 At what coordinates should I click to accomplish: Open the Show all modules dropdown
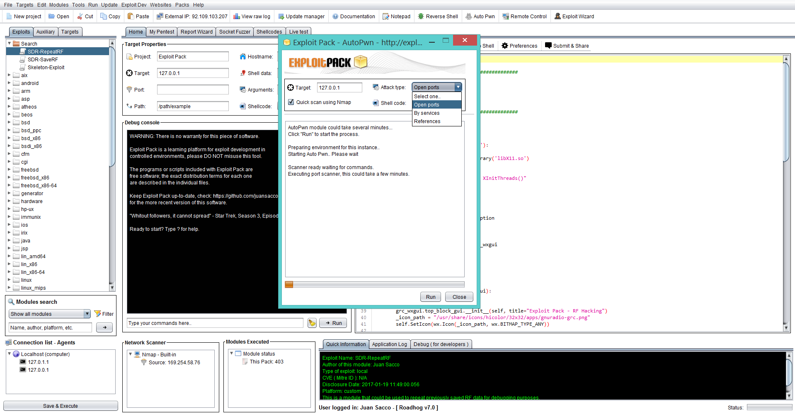87,314
